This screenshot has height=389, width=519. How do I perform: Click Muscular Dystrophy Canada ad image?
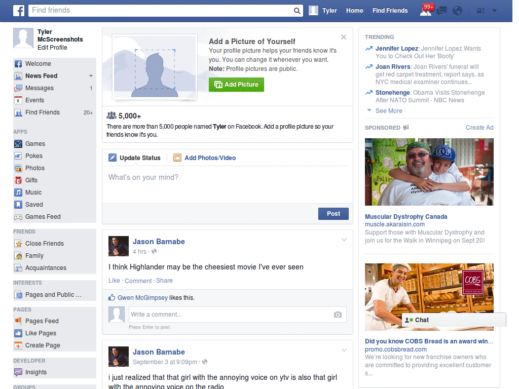pos(429,172)
